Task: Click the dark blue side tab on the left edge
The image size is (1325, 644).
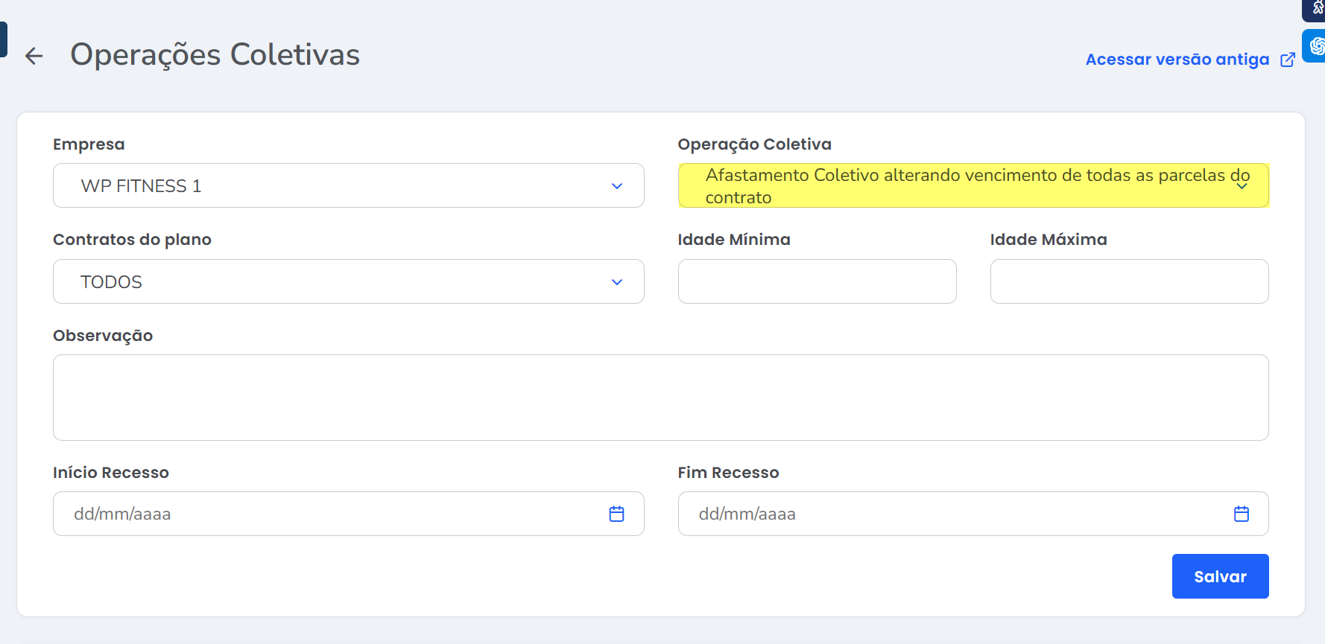Action: (x=3, y=39)
